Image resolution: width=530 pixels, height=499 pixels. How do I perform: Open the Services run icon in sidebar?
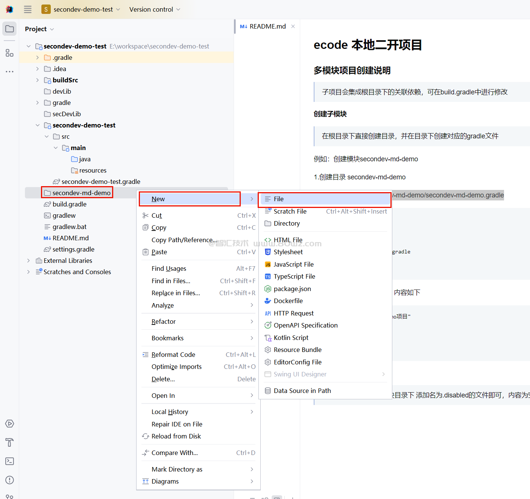[x=9, y=424]
